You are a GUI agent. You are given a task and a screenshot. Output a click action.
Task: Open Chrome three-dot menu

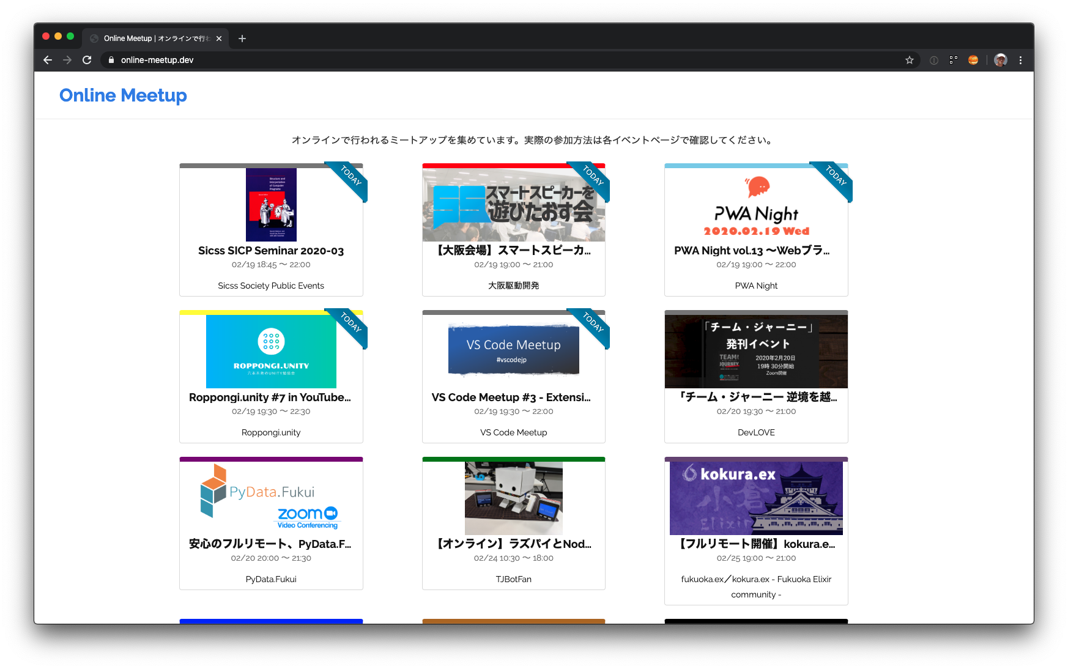click(x=1020, y=60)
